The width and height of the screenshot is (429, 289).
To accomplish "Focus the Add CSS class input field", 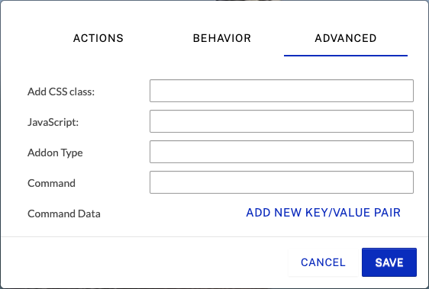I will (x=282, y=91).
